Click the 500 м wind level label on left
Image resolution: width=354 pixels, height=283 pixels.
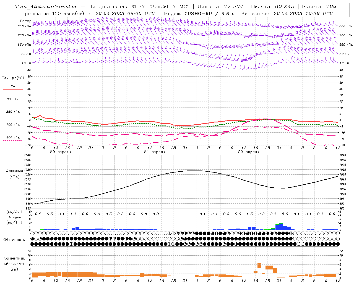click(x=26, y=54)
